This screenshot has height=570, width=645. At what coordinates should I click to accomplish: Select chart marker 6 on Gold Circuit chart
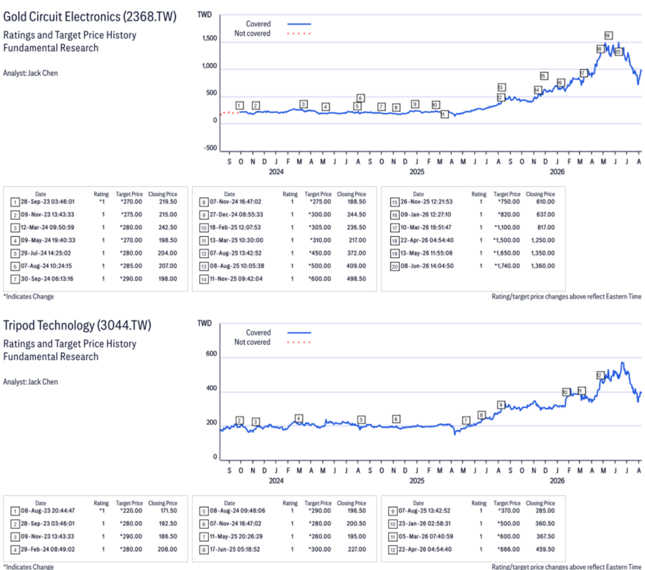click(x=360, y=98)
